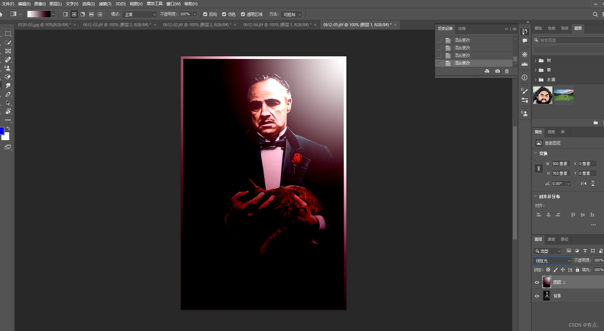Open Clone Source panel icon
The width and height of the screenshot is (604, 331).
coord(525,114)
